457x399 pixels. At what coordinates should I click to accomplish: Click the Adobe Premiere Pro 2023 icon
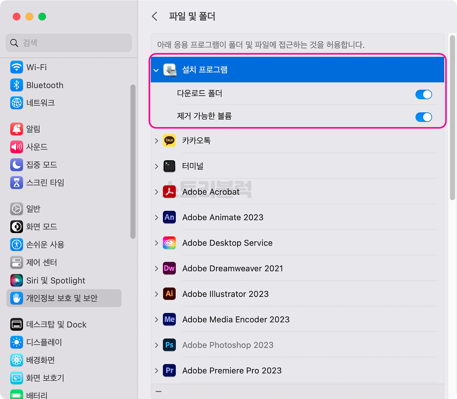[169, 370]
